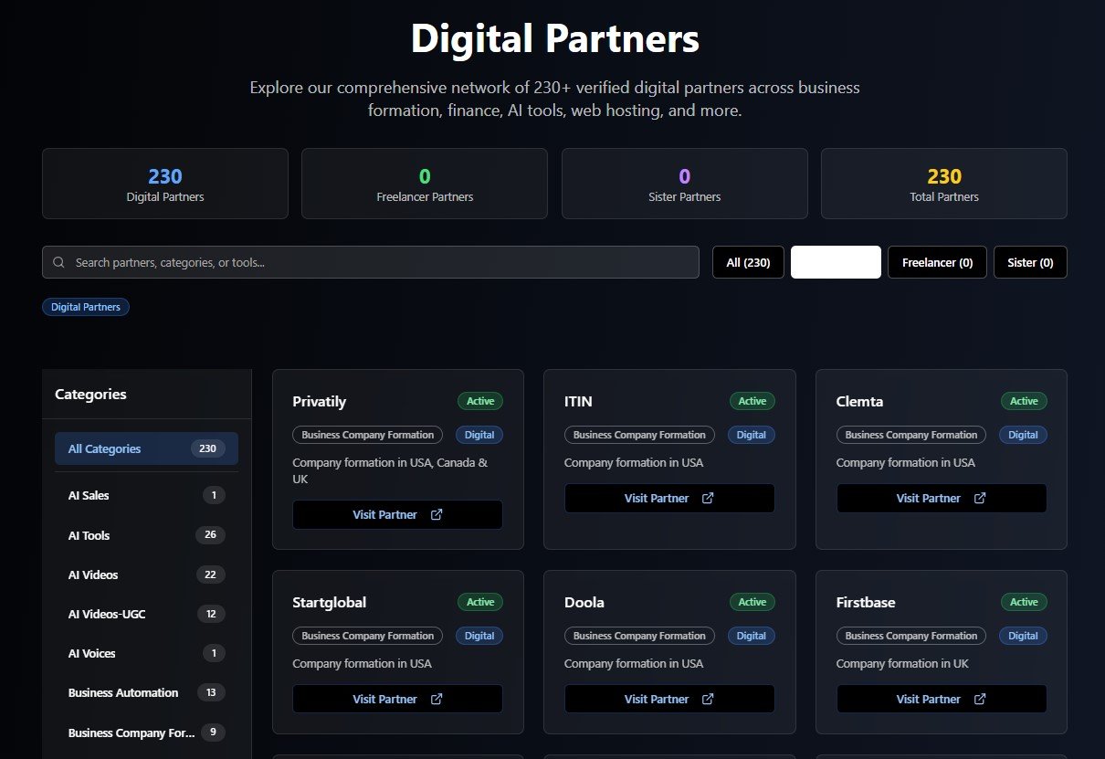Image resolution: width=1105 pixels, height=759 pixels.
Task: Click the magnifier icon in the search bar
Action: [58, 262]
